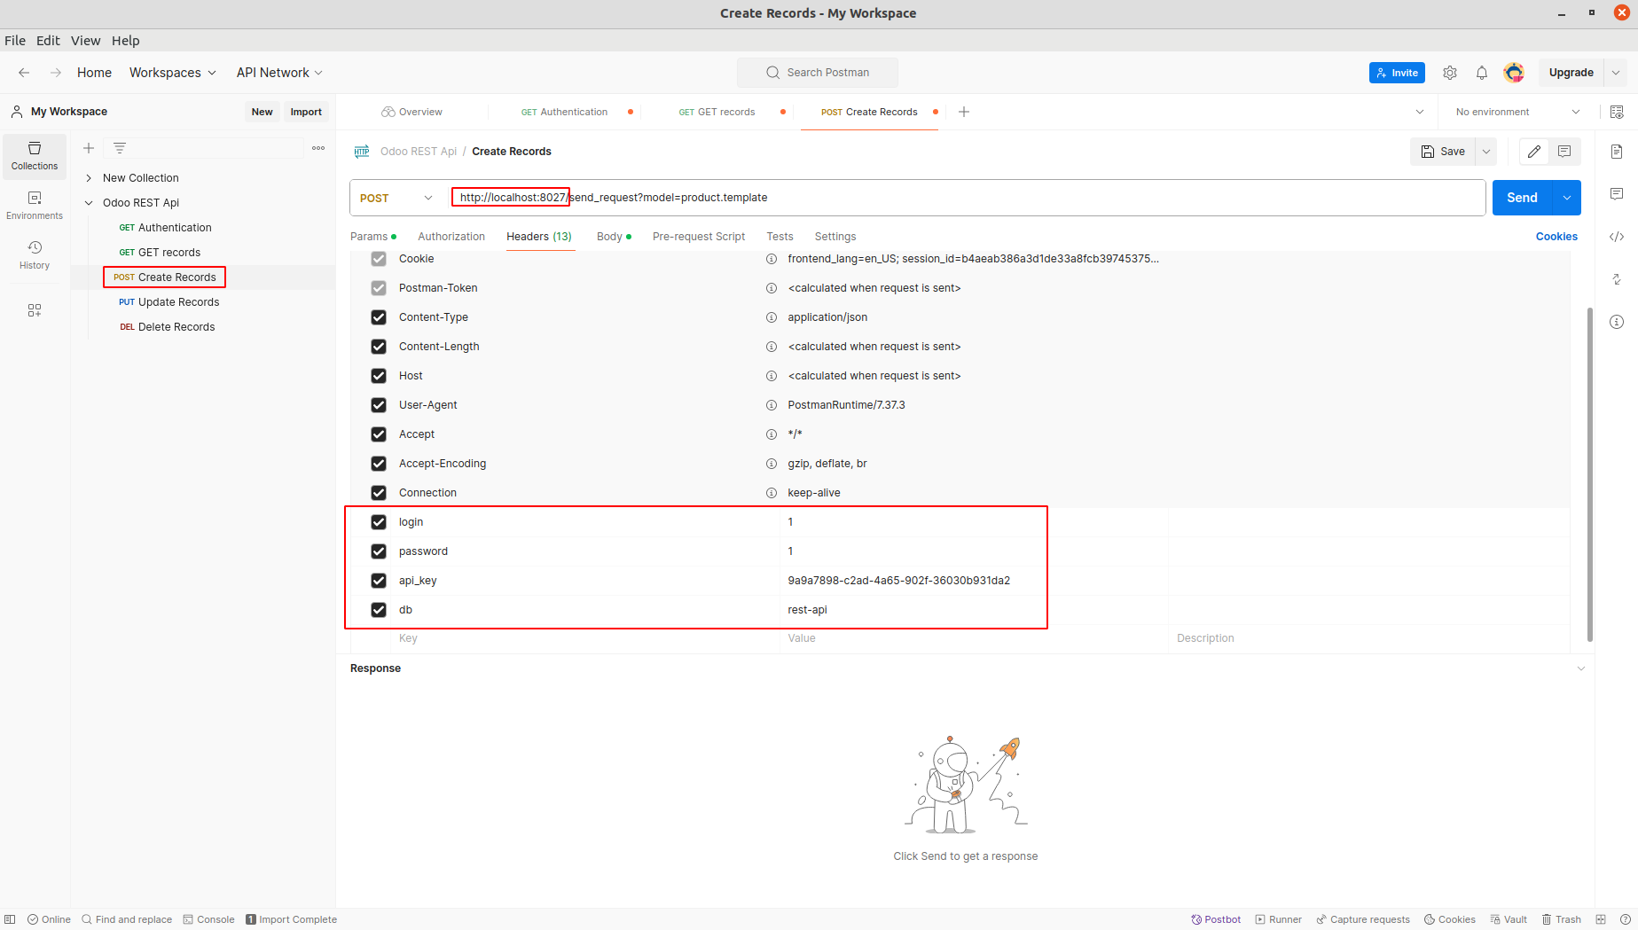Open the API Network dropdown
Screen dimensions: 1638x930
[279, 73]
